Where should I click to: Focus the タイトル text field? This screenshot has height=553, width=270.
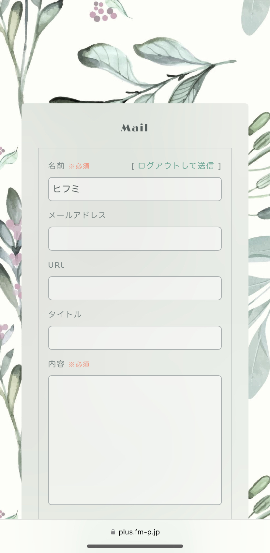[135, 338]
